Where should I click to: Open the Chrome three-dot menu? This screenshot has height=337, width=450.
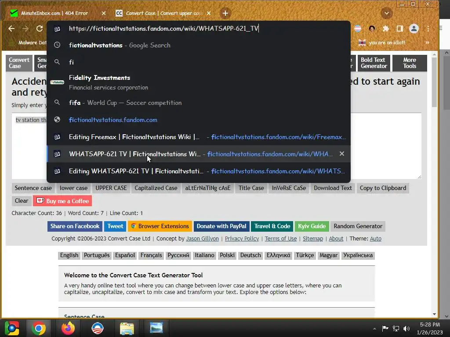click(428, 29)
